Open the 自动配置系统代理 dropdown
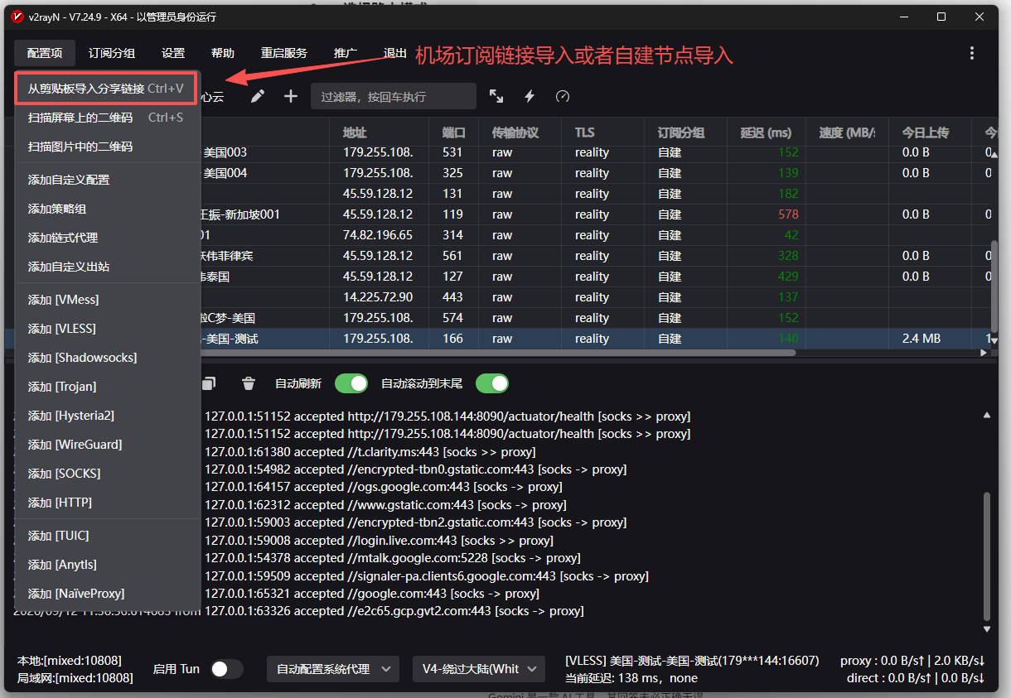Image resolution: width=1011 pixels, height=698 pixels. [x=333, y=669]
